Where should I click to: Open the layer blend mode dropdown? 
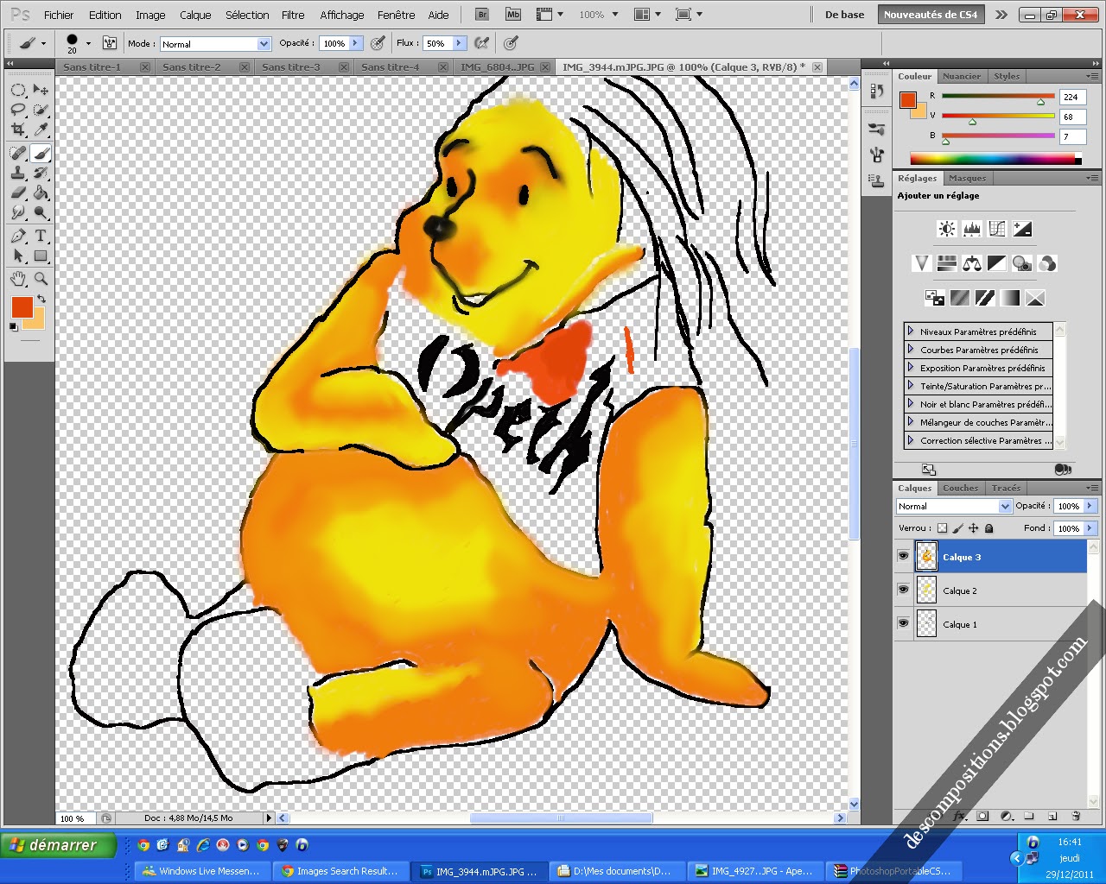[x=1004, y=507]
